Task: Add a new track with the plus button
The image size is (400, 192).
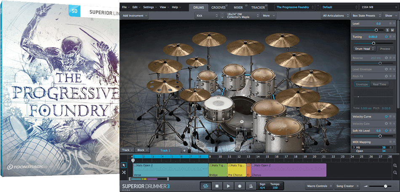Action: click(184, 150)
